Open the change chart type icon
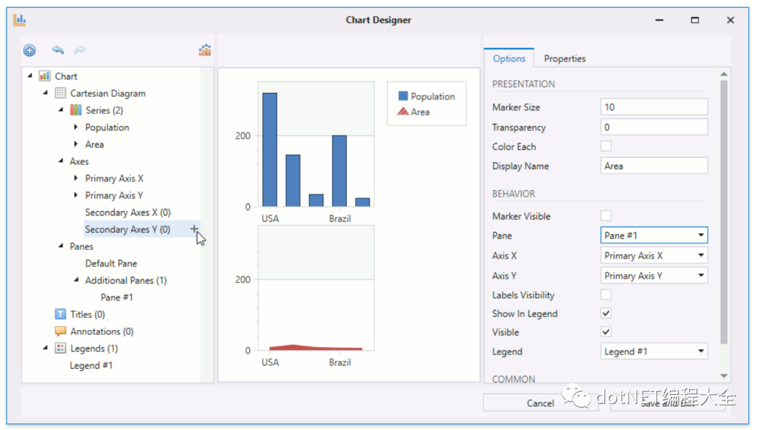Viewport: 761px width, 430px height. click(x=205, y=50)
